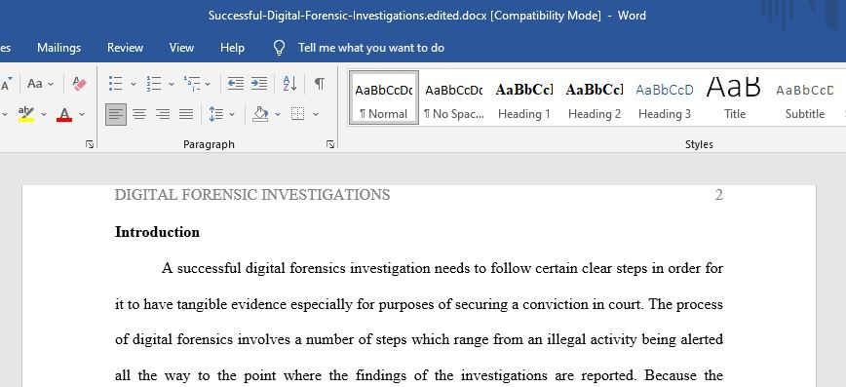846x387 pixels.
Task: Apply the Heading 1 style
Action: [524, 97]
